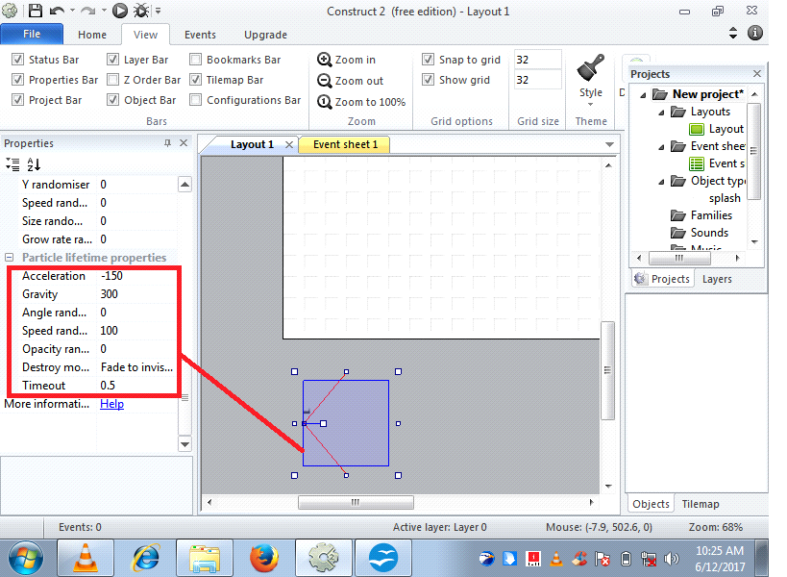This screenshot has height=577, width=787.
Task: Open the redo dropdown arrow
Action: (x=102, y=11)
